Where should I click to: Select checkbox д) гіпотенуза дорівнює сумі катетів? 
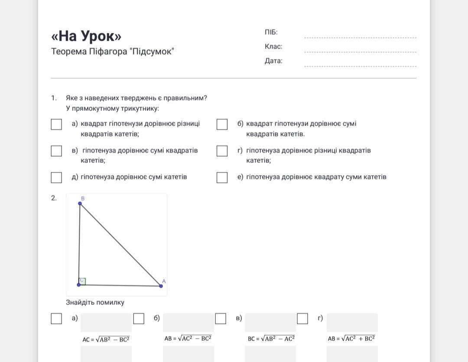56,178
